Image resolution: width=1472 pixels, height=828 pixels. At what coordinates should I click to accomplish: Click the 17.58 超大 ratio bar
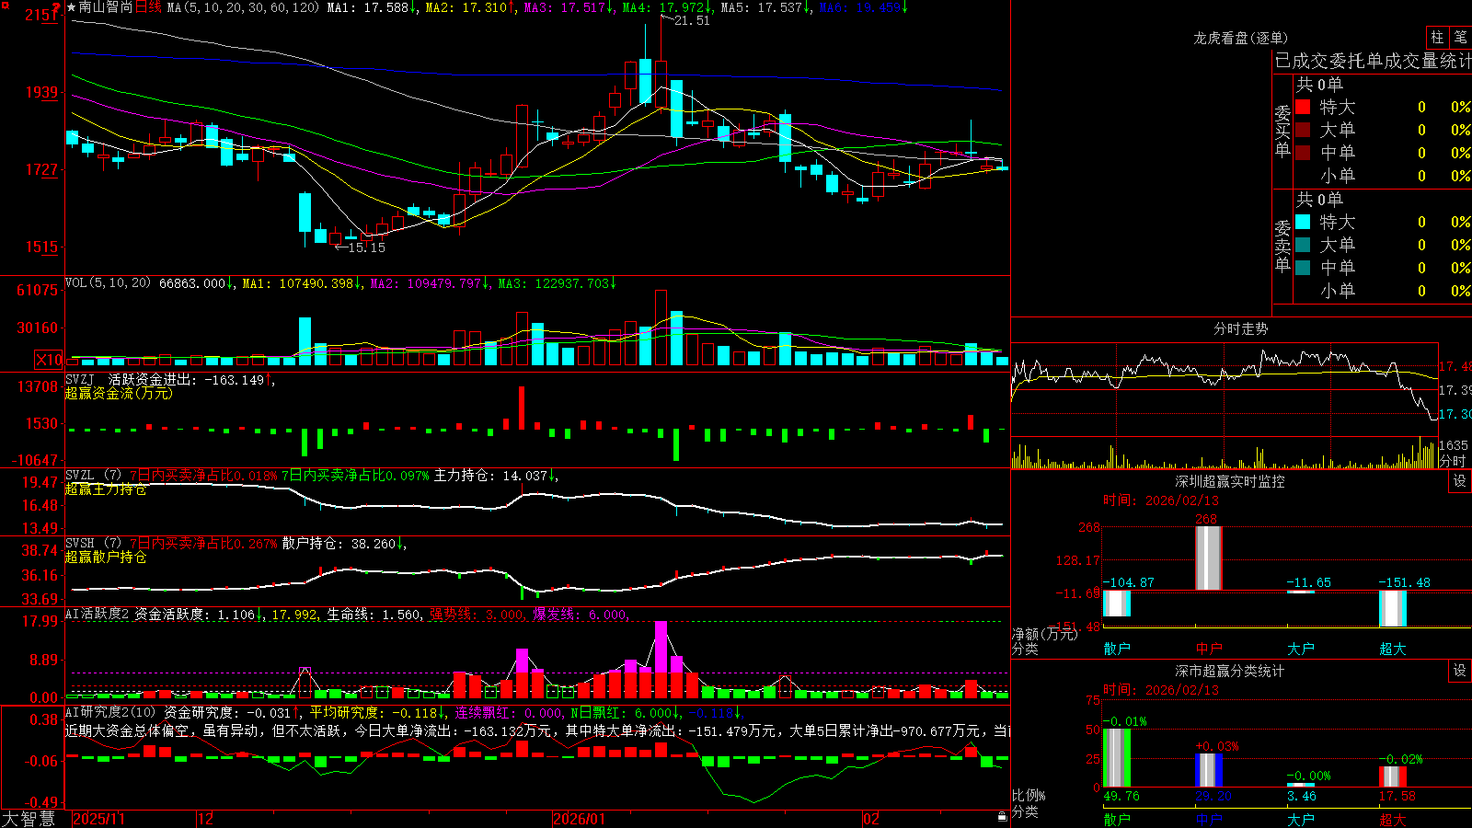pos(1393,776)
